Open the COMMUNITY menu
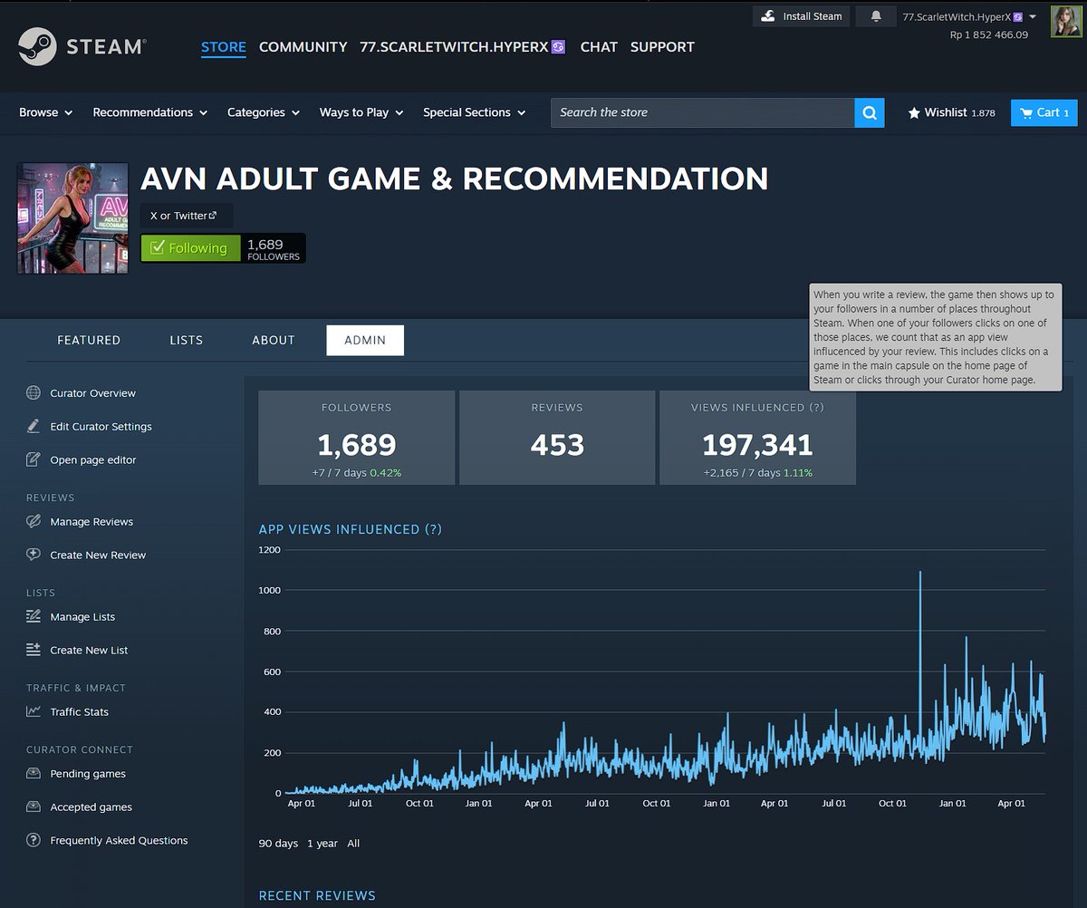This screenshot has height=908, width=1087. (303, 47)
